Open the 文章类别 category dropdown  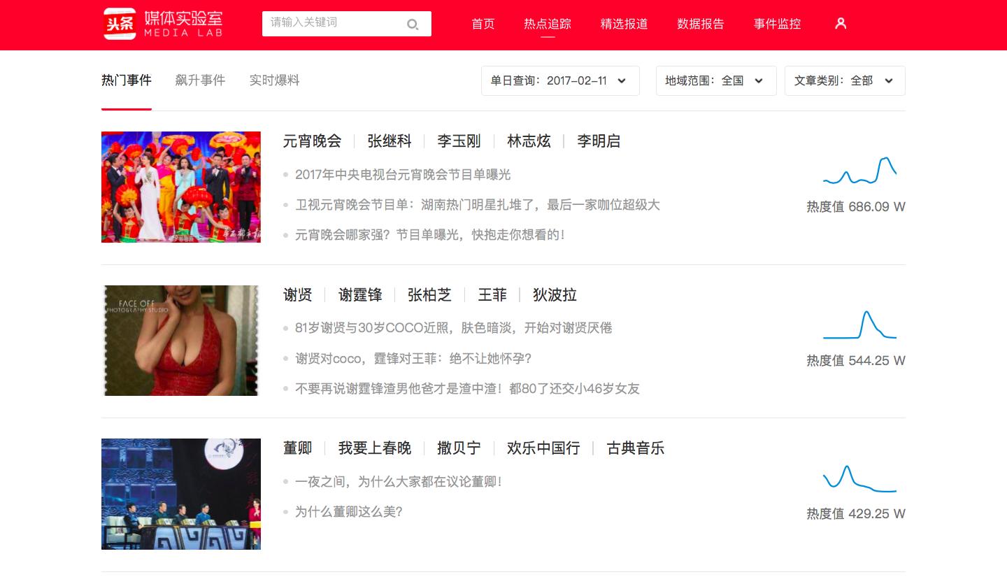pos(844,80)
